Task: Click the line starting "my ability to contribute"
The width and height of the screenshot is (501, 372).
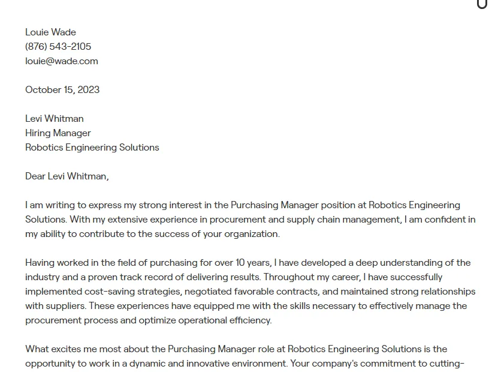Action: click(x=152, y=234)
